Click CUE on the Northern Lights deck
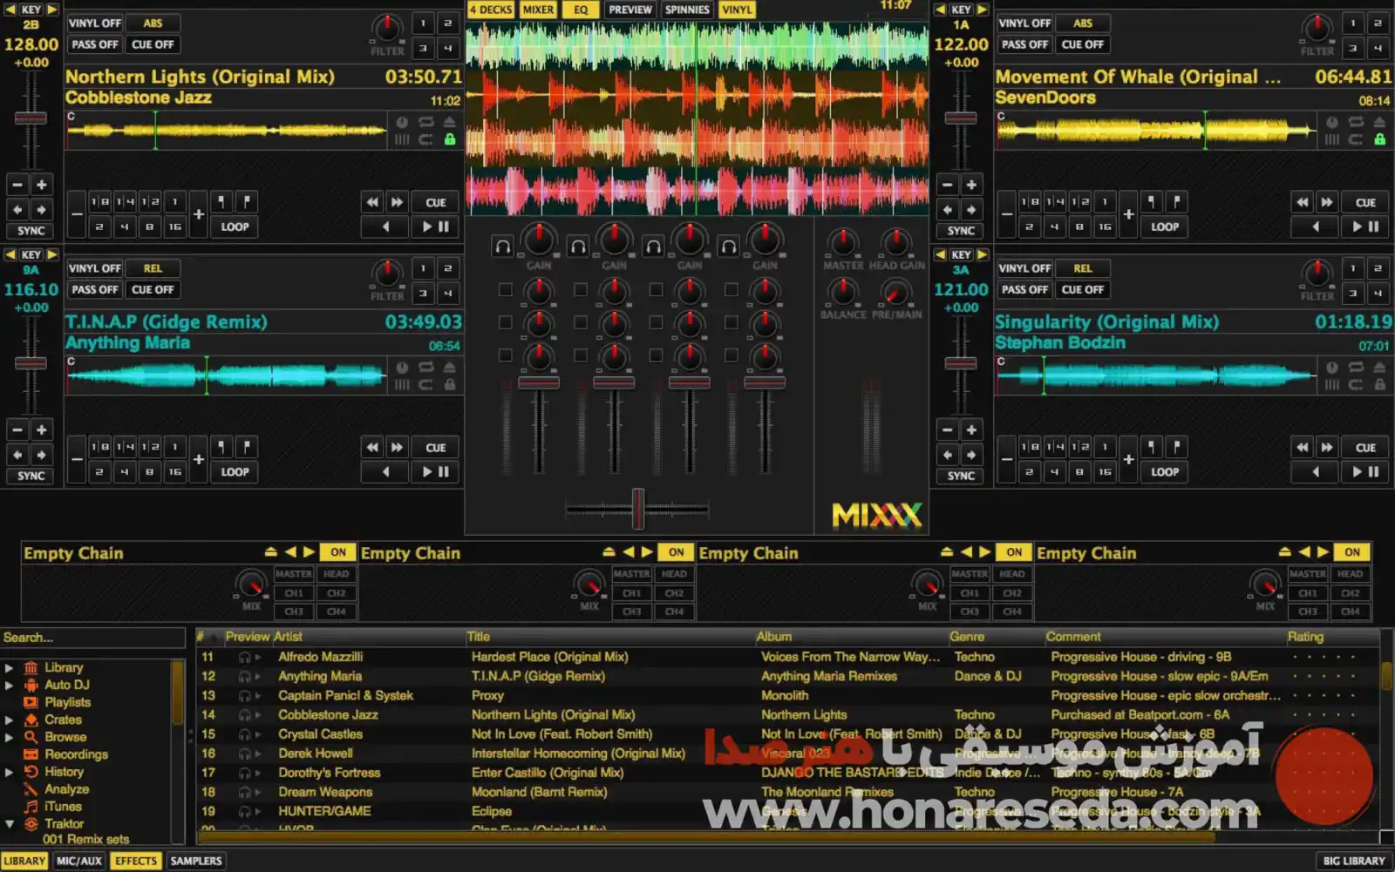This screenshot has height=872, width=1395. pyautogui.click(x=436, y=202)
